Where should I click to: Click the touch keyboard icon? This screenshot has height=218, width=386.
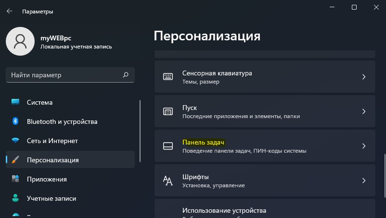point(168,77)
